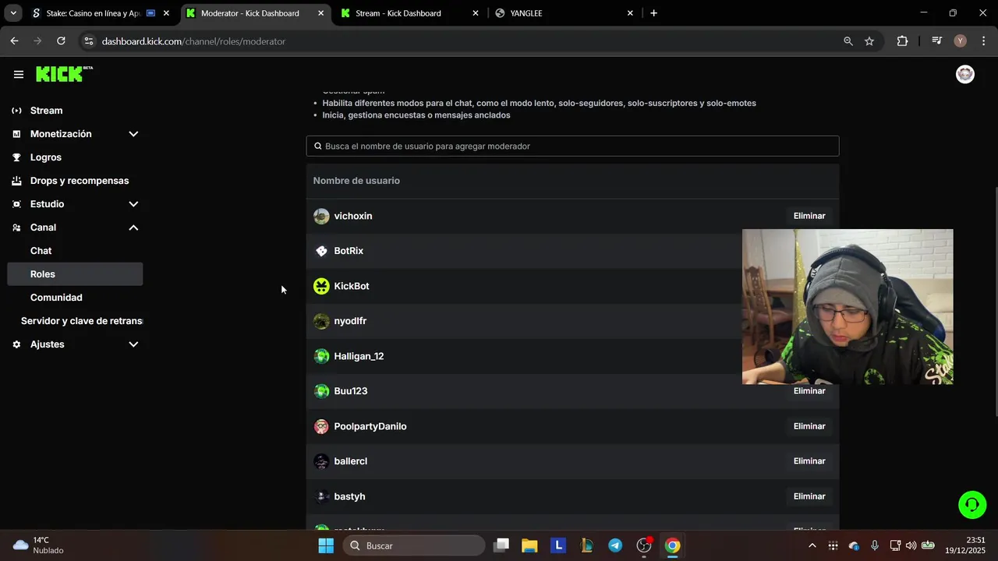Switch to the YANGLEE tab

564,13
